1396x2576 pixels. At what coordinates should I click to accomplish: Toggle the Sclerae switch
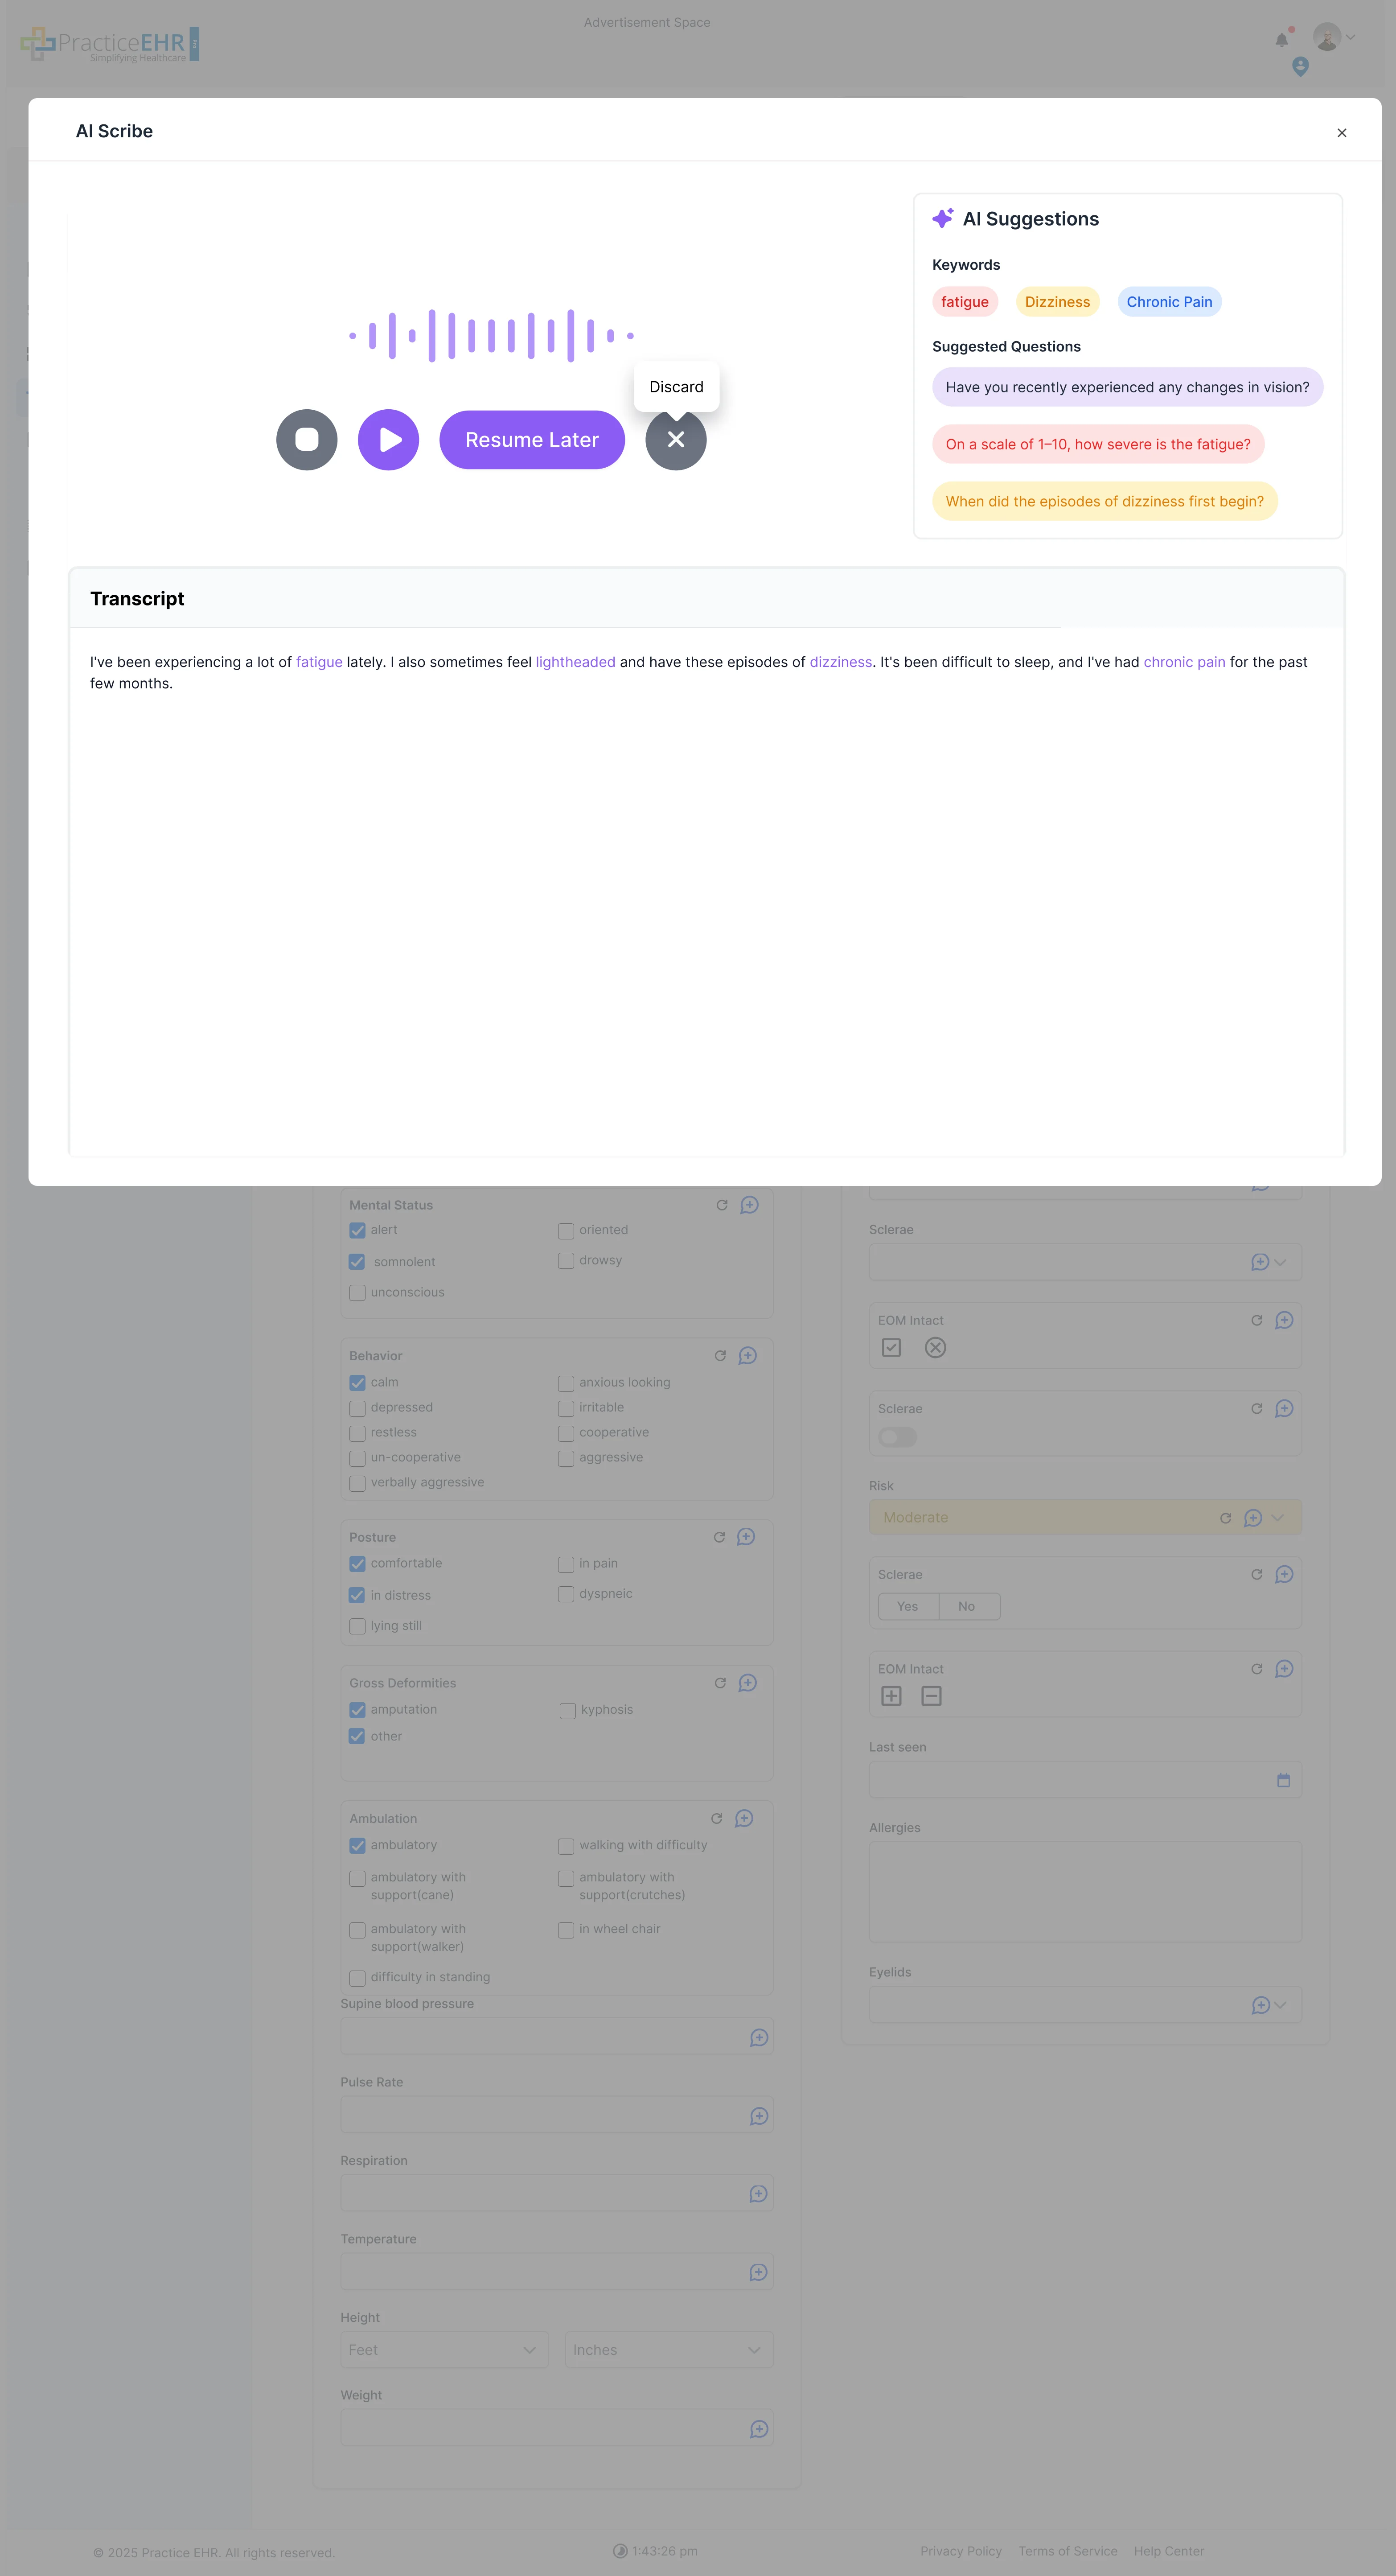coord(896,1436)
